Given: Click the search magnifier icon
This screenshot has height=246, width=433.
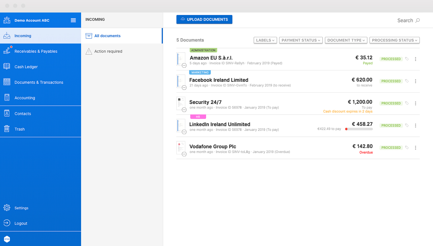Looking at the screenshot, I should (417, 20).
